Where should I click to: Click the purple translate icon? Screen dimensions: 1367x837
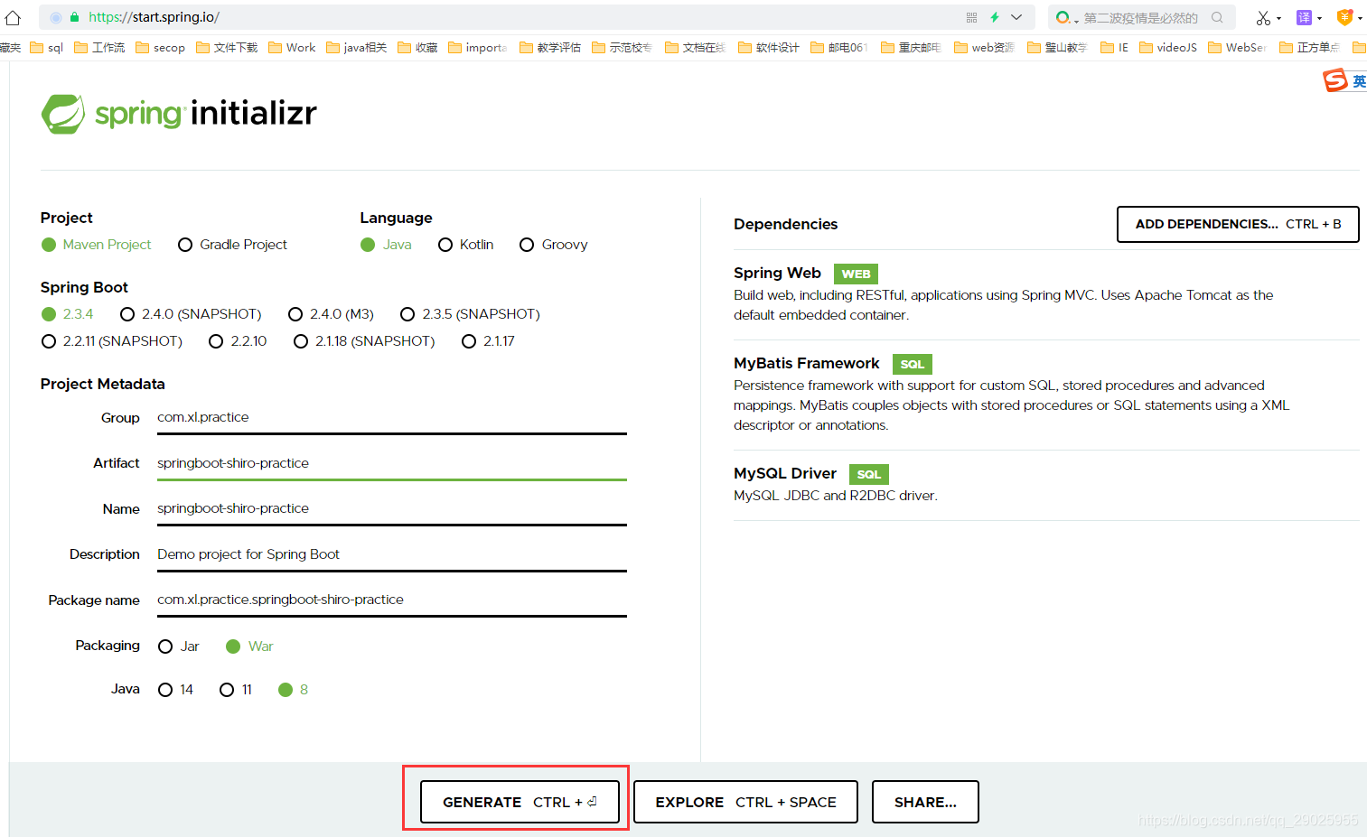(x=1304, y=17)
